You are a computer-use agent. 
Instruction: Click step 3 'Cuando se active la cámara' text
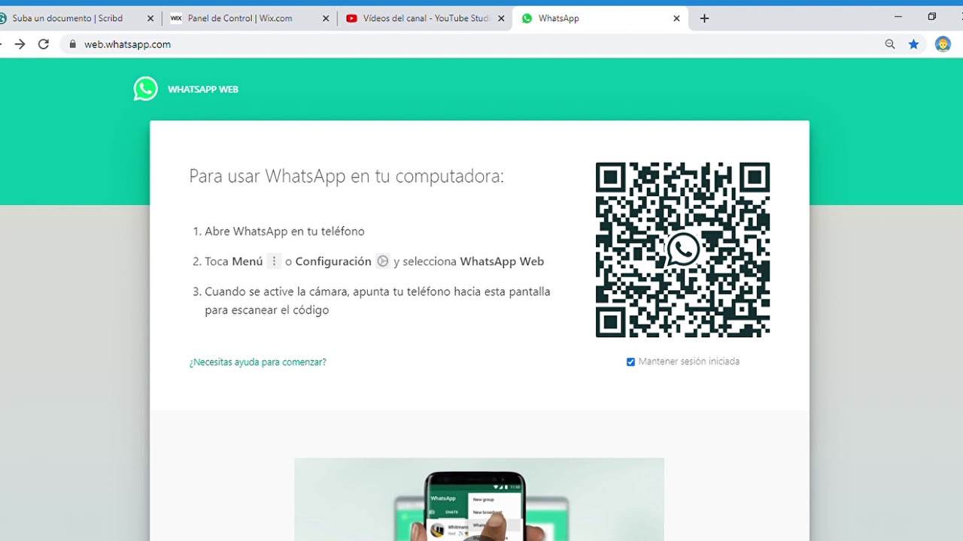[378, 301]
